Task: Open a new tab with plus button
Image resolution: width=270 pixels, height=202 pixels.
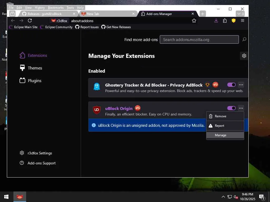Action: pyautogui.click(x=203, y=14)
